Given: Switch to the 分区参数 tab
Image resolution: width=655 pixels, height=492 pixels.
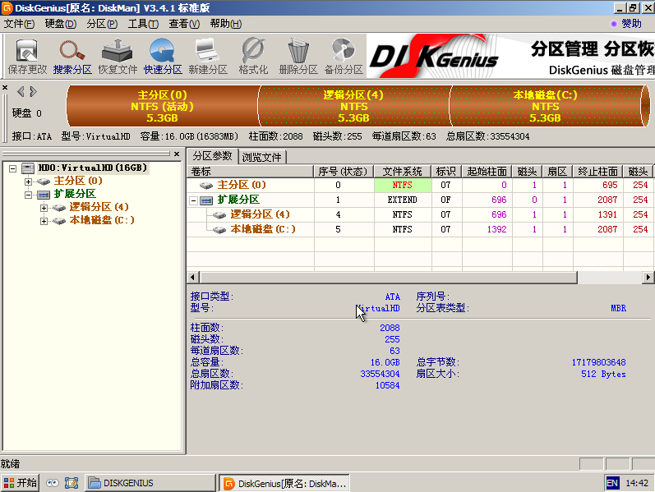Looking at the screenshot, I should (212, 156).
